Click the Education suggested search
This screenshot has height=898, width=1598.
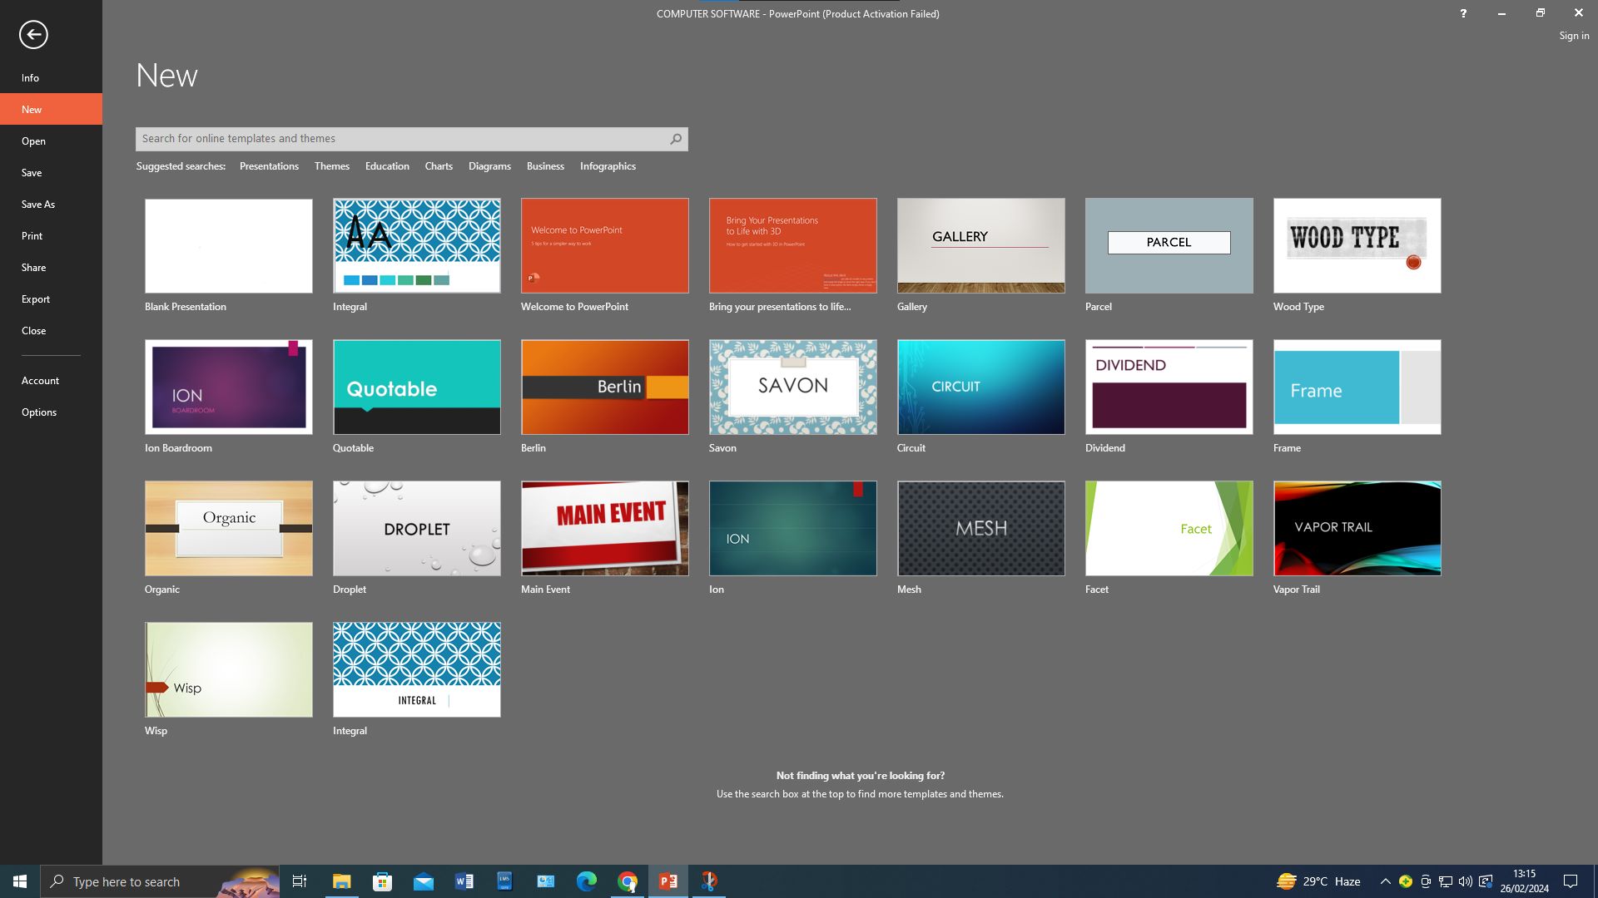point(387,166)
